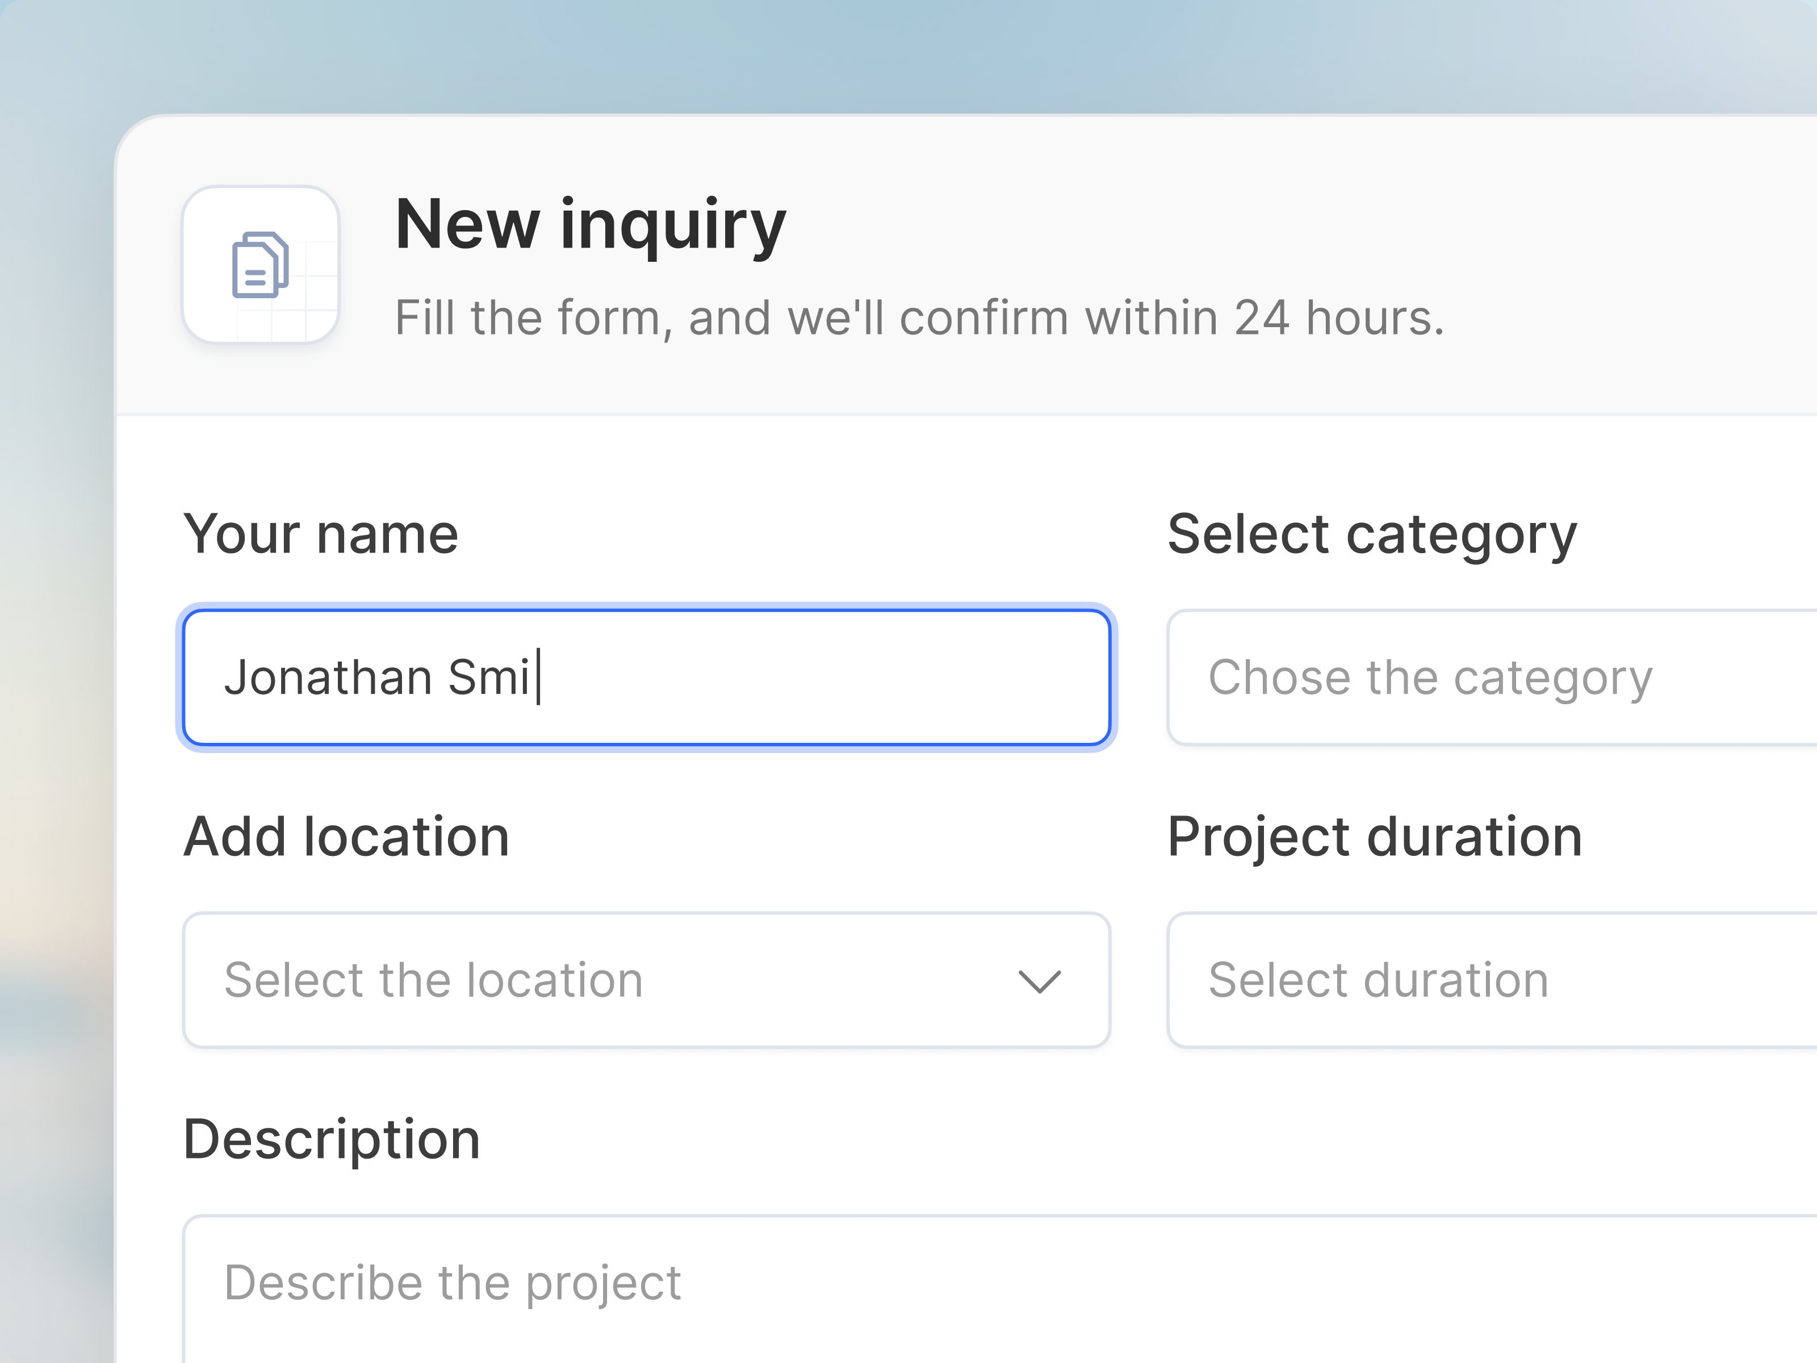Click the Description label
This screenshot has width=1817, height=1363.
point(332,1141)
